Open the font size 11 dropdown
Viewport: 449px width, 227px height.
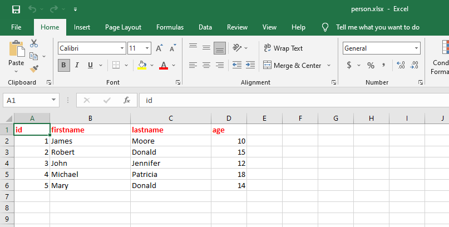click(x=147, y=48)
